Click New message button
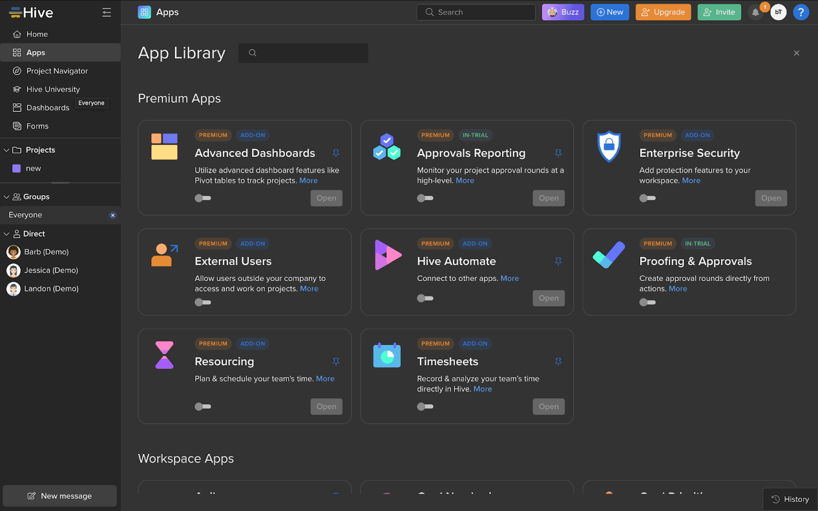 (x=60, y=496)
